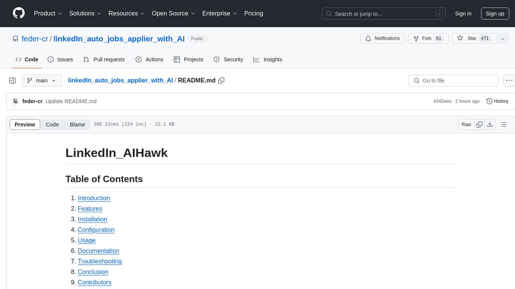Open the fork count 61

click(439, 39)
